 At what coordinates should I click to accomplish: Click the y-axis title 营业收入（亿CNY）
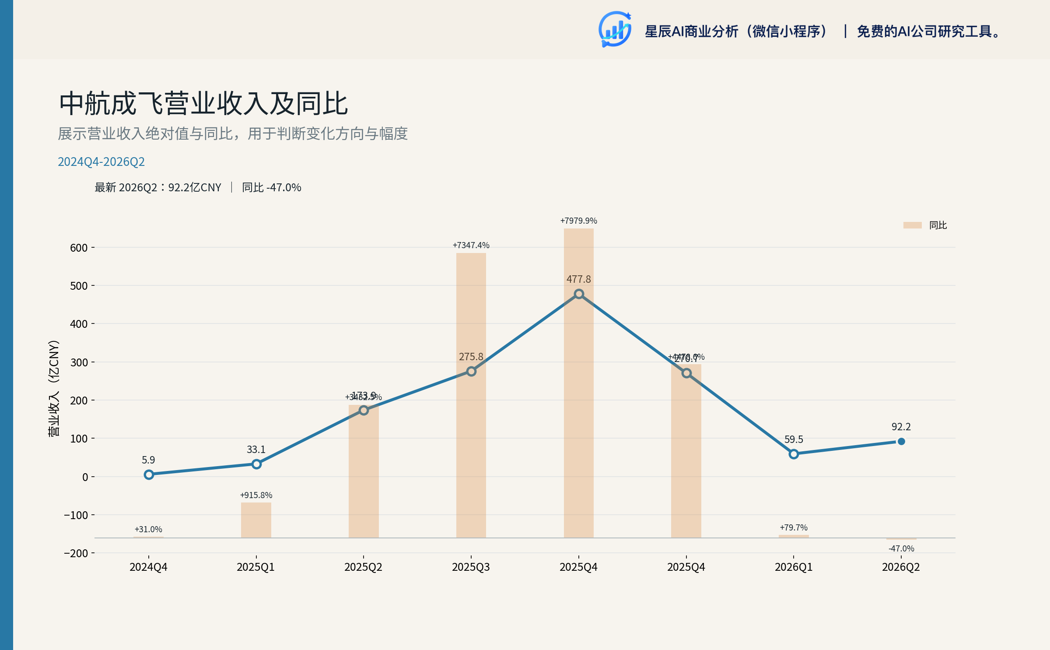click(53, 388)
